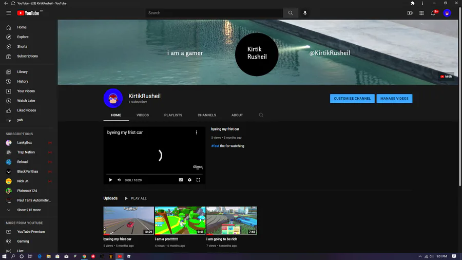Open File Explorer from the taskbar
The image size is (462, 260).
point(48,256)
